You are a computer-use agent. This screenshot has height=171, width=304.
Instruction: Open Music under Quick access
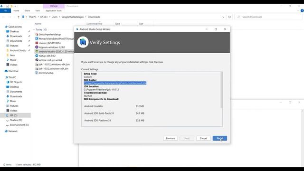(13, 60)
